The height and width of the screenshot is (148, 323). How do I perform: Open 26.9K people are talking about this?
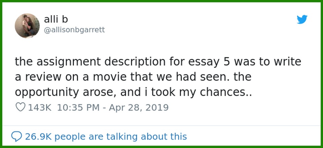click(106, 137)
